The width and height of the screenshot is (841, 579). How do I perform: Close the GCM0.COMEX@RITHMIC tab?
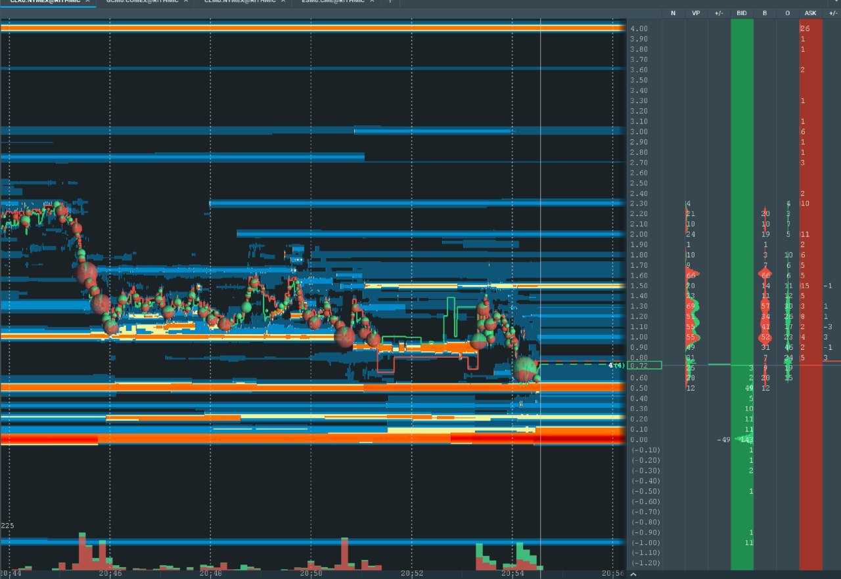pyautogui.click(x=186, y=1)
